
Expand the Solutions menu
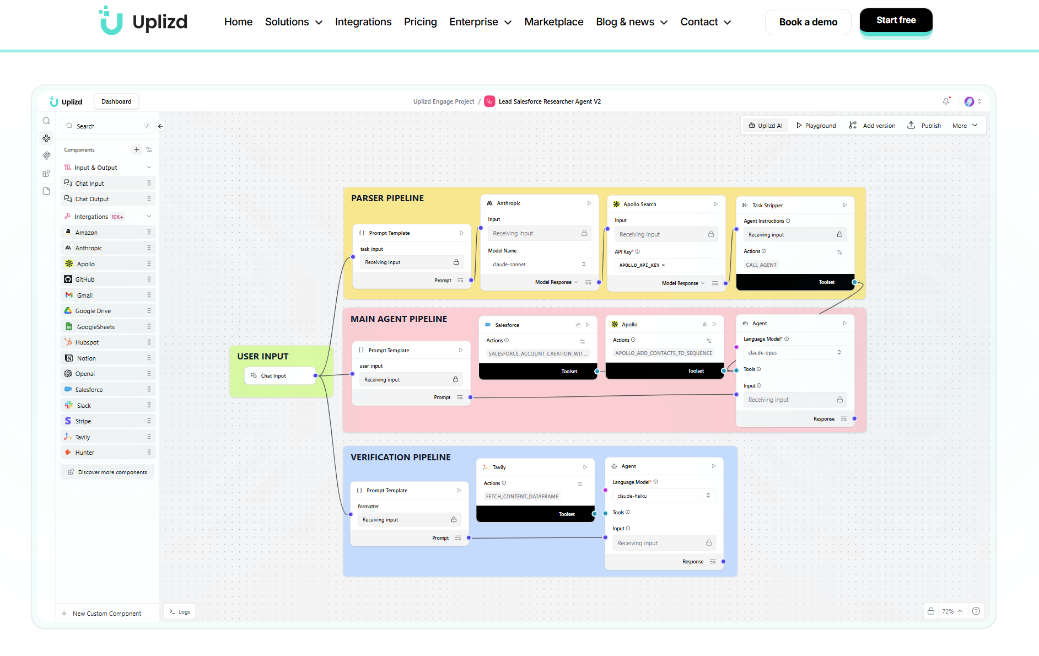tap(294, 22)
